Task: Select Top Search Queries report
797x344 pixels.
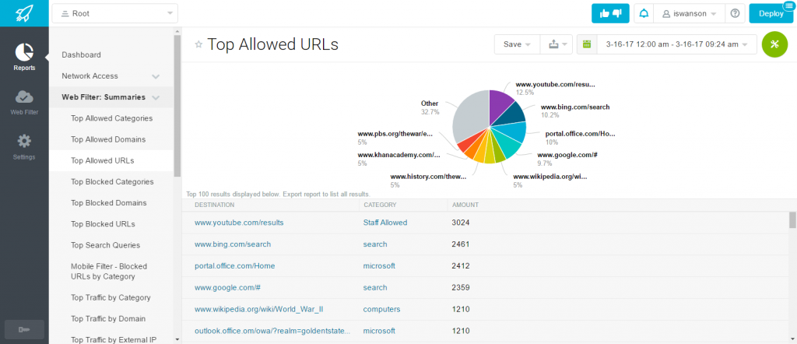Action: tap(105, 245)
